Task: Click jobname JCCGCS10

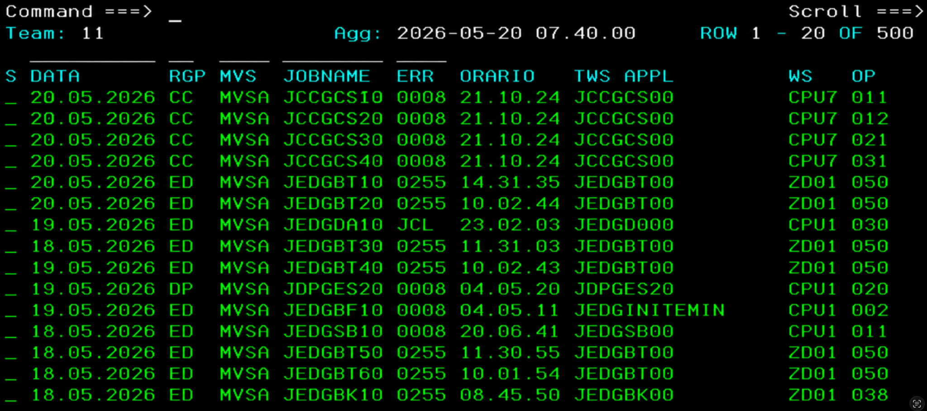Action: click(x=333, y=98)
